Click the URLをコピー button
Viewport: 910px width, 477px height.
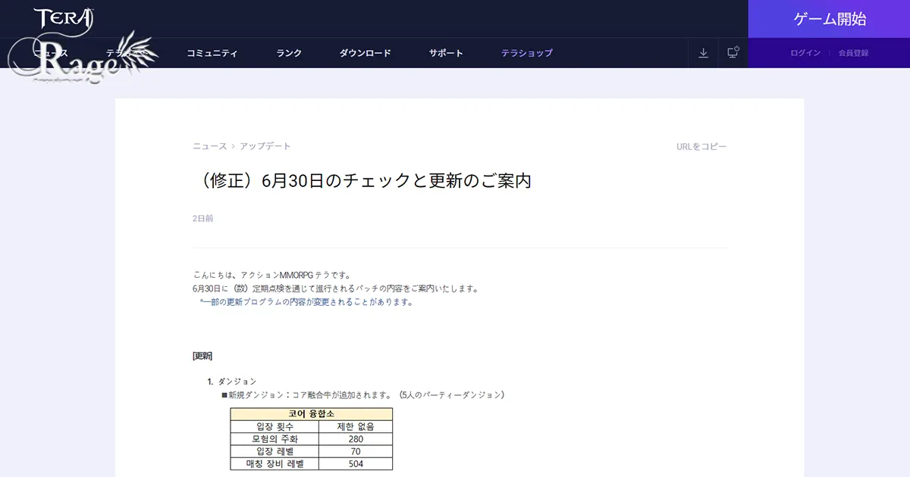click(701, 145)
